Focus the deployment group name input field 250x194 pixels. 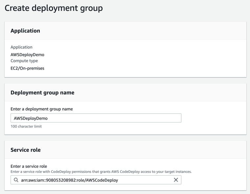[x=96, y=118]
